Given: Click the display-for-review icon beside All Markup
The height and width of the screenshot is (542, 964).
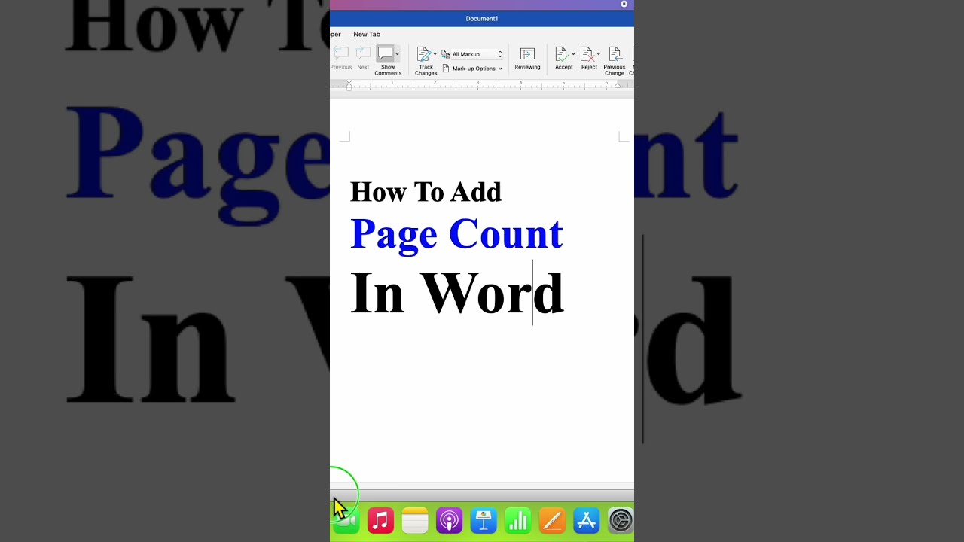Looking at the screenshot, I should pos(446,54).
